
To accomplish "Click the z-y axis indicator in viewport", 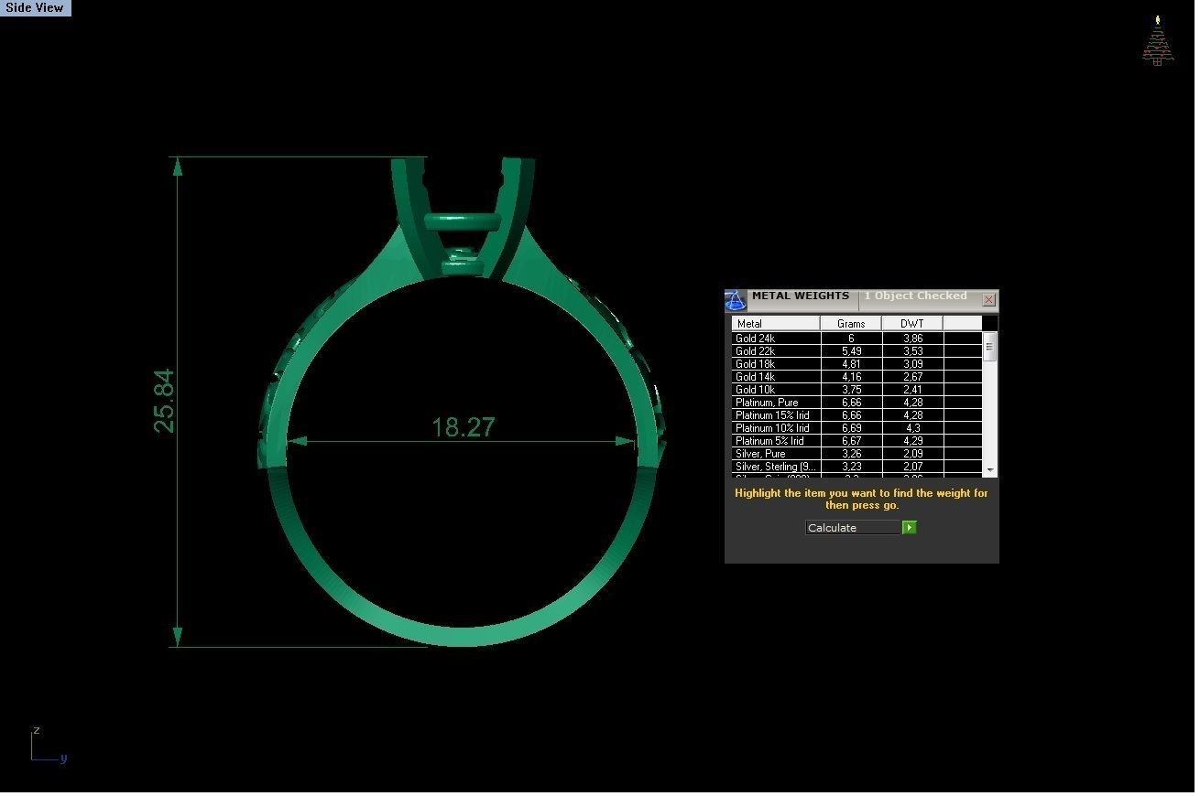I will click(49, 746).
